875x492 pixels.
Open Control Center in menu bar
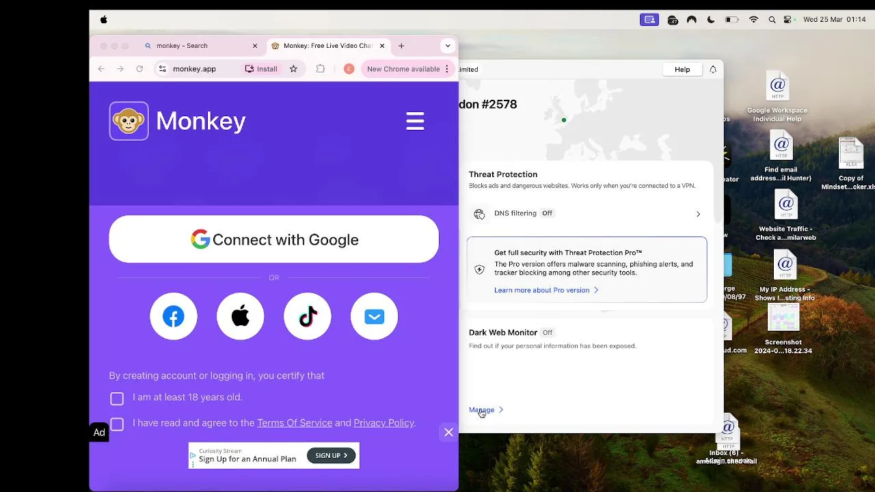(x=788, y=20)
